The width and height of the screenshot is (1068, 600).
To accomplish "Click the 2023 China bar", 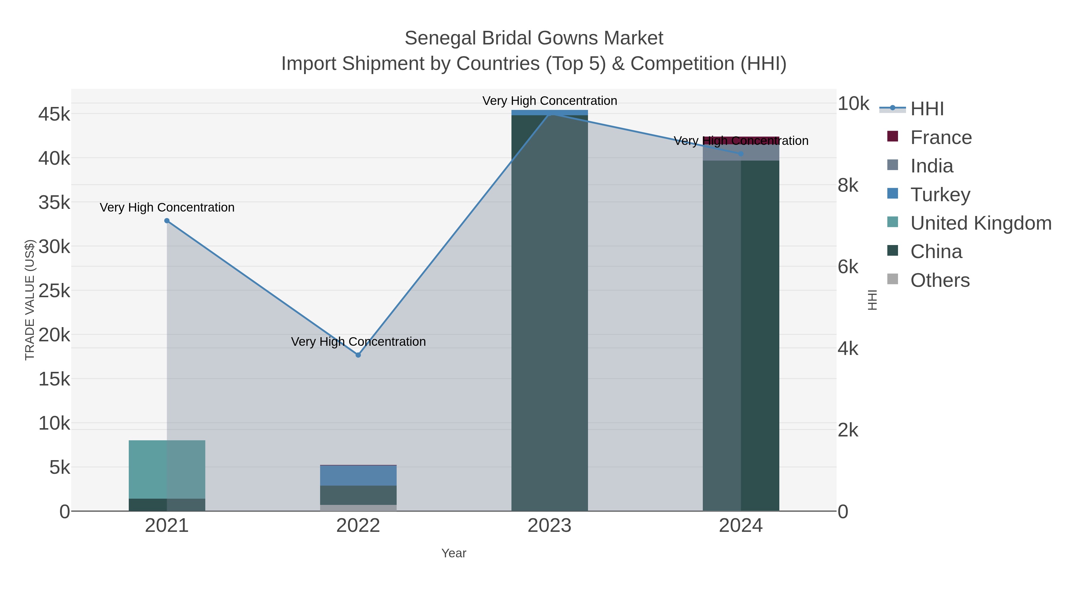I will 550,313.
